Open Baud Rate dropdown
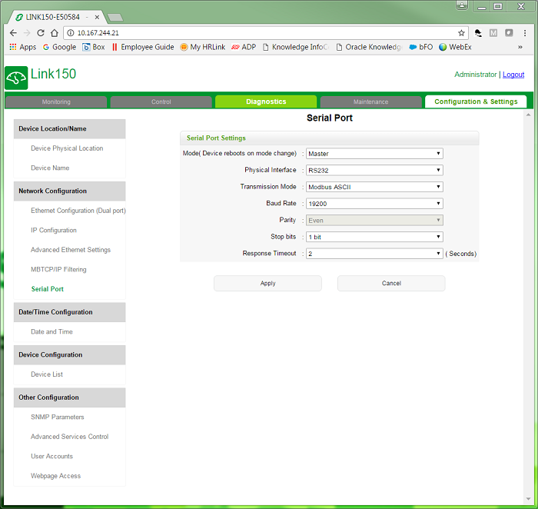 [x=374, y=204]
